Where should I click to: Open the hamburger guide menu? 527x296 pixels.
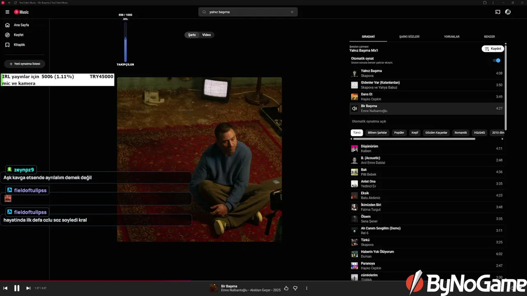7,12
